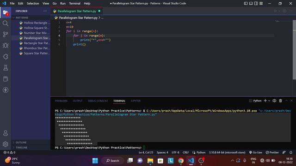The image size is (296, 166).
Task: Open editor More Actions ellipsis
Action: (291, 11)
